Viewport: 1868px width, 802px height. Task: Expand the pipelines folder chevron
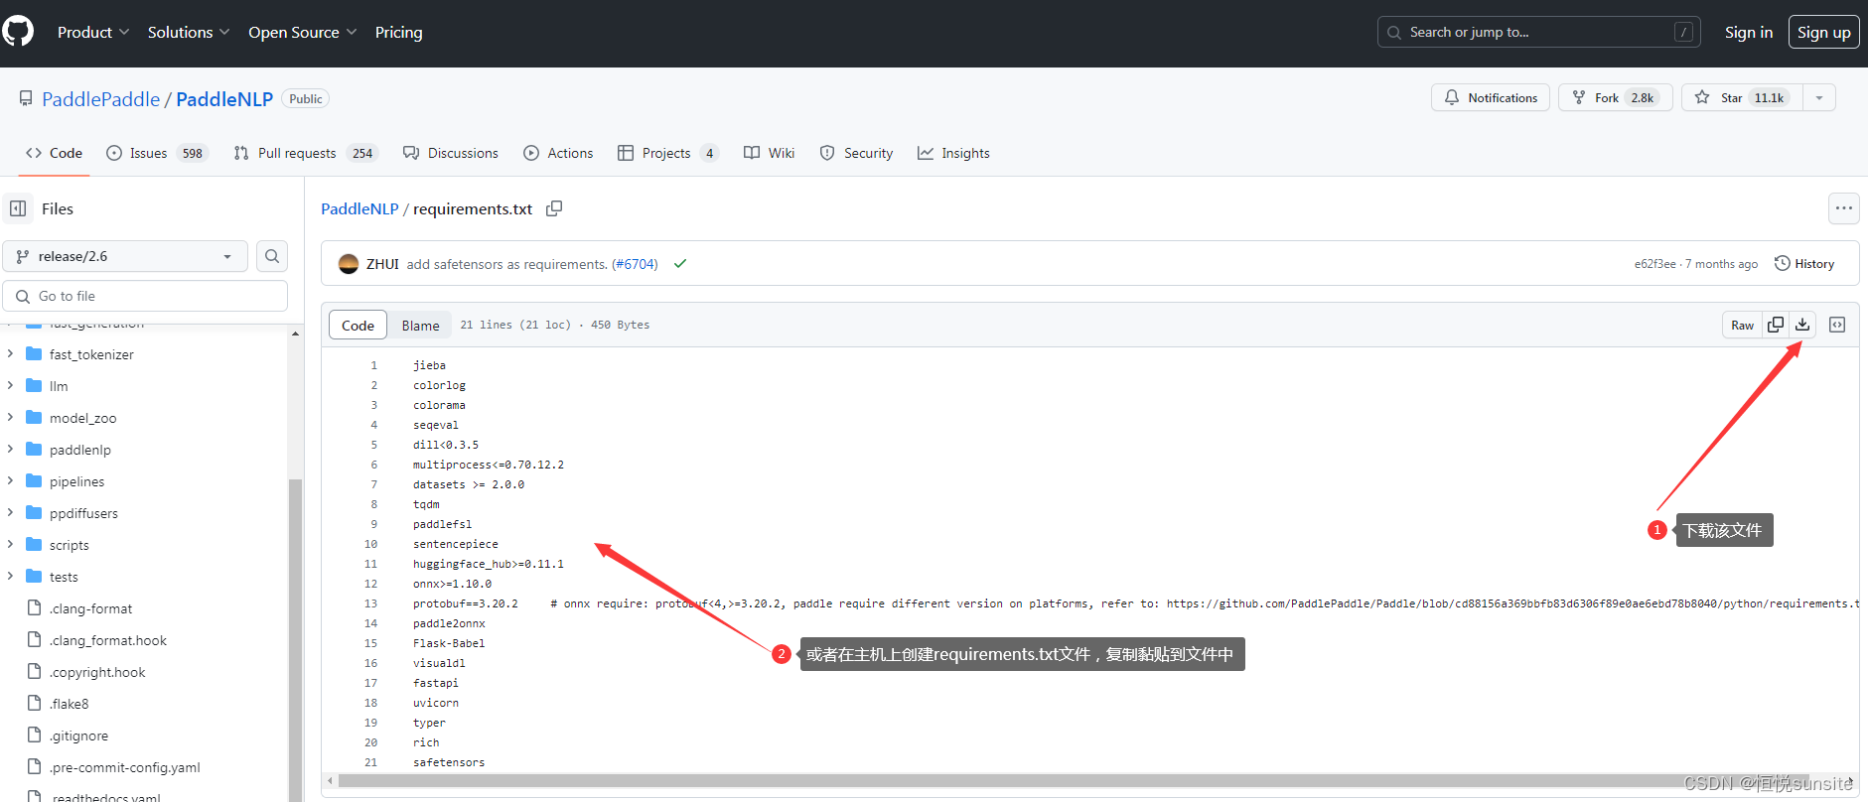[10, 480]
